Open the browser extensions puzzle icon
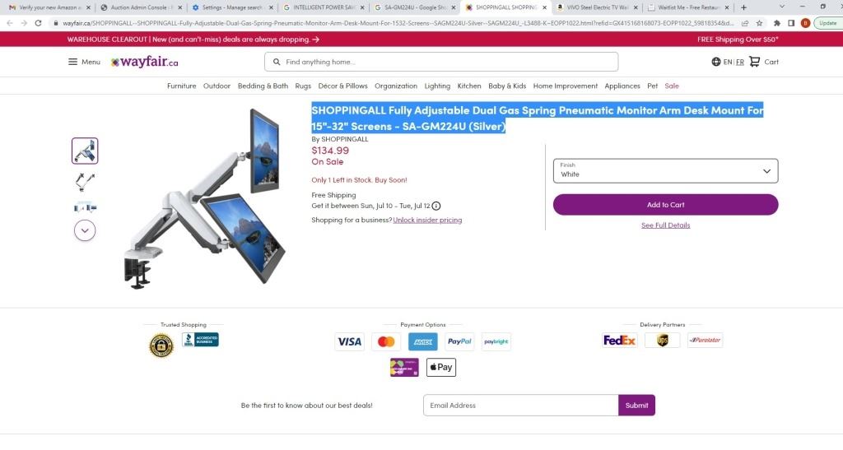843x450 pixels. click(776, 23)
